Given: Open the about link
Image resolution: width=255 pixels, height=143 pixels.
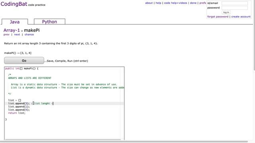Looking at the screenshot, I should click(149, 3).
